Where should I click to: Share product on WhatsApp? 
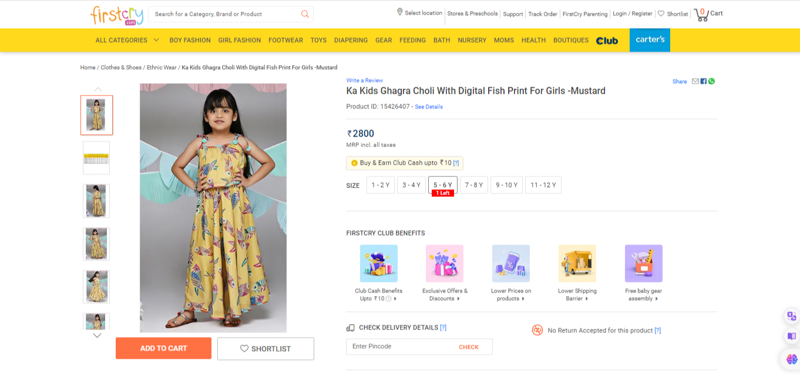coord(711,81)
